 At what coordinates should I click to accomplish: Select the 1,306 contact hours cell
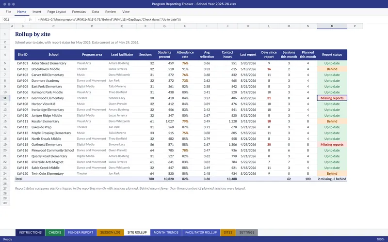click(227, 144)
